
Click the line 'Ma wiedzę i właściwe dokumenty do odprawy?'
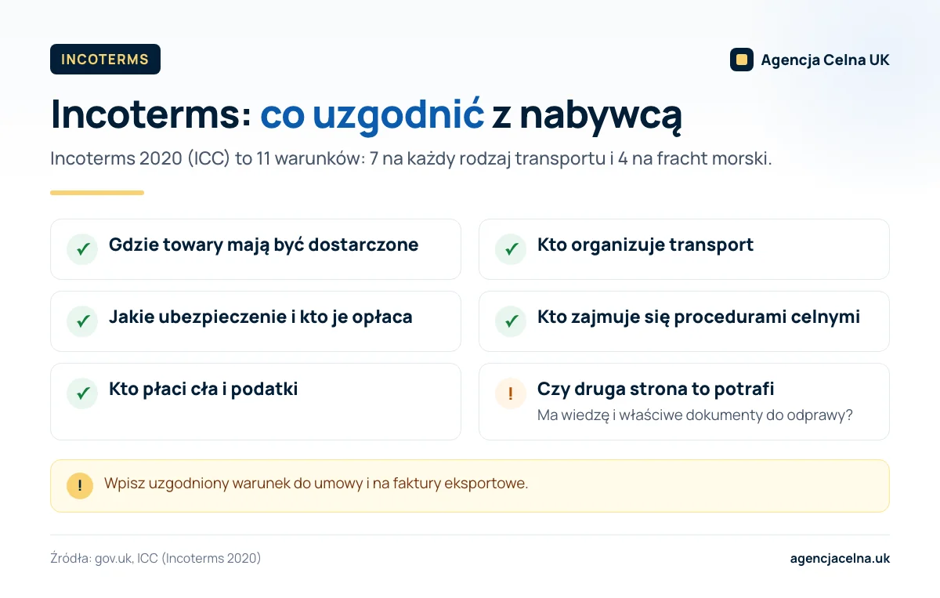click(x=695, y=415)
